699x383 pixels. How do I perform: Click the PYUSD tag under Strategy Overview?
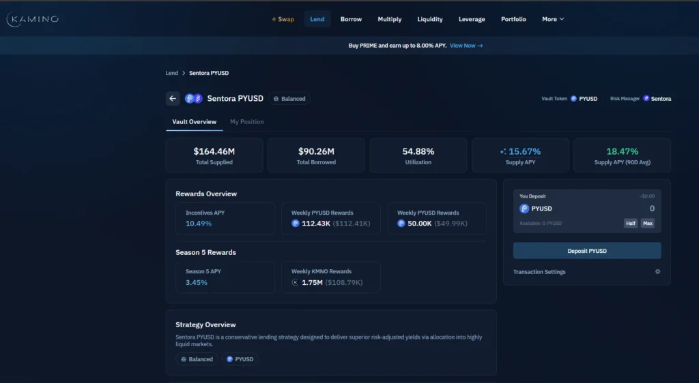(240, 359)
